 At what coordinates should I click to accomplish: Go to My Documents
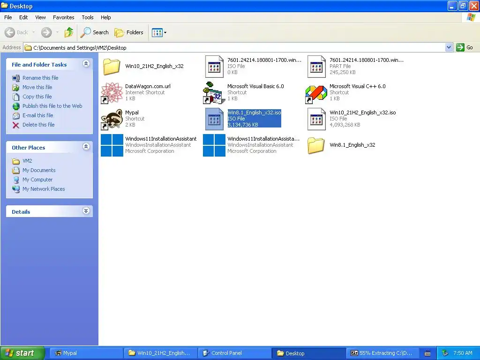tap(39, 170)
